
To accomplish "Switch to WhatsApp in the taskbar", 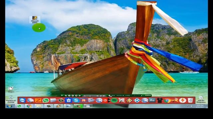I will tap(19, 106).
